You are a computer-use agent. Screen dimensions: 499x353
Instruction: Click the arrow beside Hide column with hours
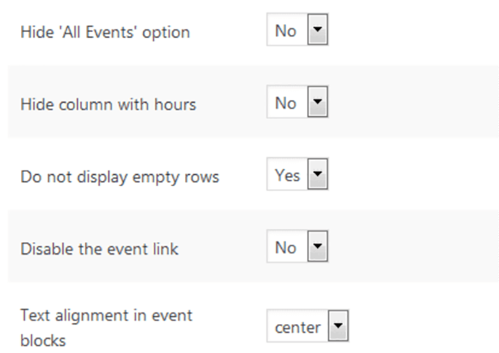pos(318,103)
